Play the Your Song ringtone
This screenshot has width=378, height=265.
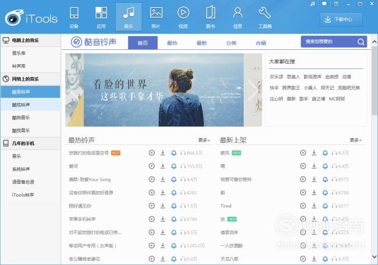point(152,179)
